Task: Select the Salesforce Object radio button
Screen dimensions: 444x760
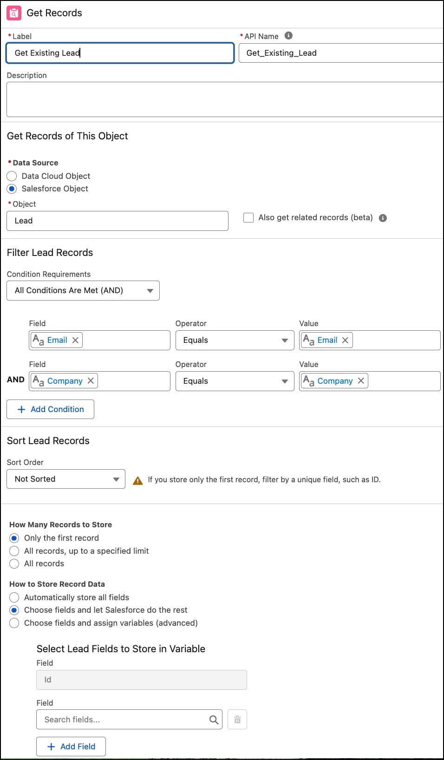Action: click(12, 189)
